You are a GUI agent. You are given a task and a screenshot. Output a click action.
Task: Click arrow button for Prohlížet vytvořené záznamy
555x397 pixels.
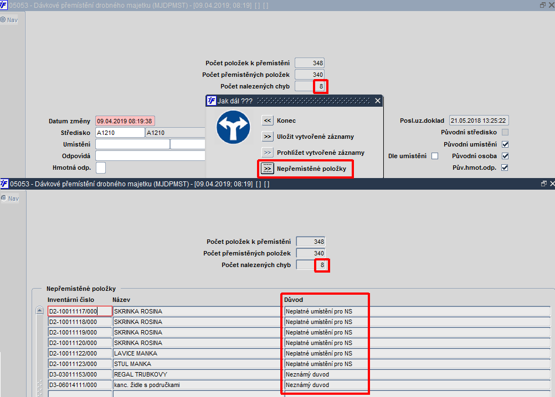(267, 153)
